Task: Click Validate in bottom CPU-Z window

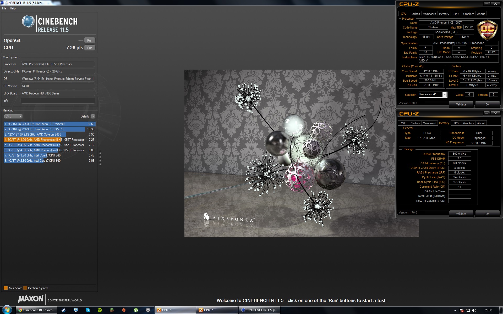Action: pyautogui.click(x=461, y=214)
